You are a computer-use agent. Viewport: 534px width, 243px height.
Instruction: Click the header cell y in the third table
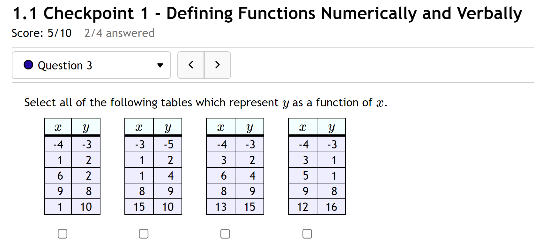pos(249,126)
